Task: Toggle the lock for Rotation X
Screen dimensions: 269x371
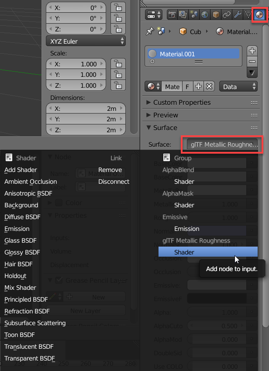Action: click(x=118, y=7)
